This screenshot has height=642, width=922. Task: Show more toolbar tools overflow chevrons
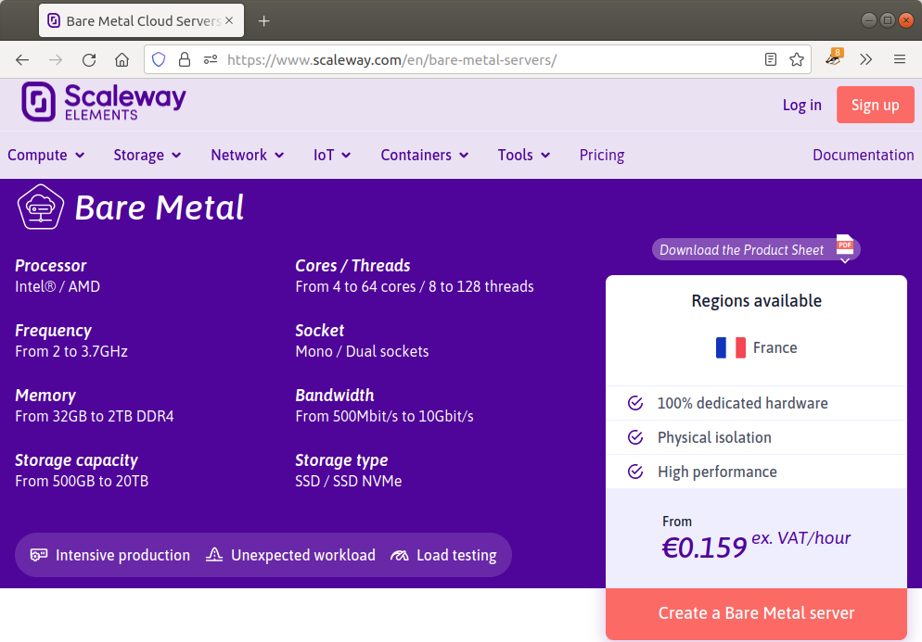(865, 60)
